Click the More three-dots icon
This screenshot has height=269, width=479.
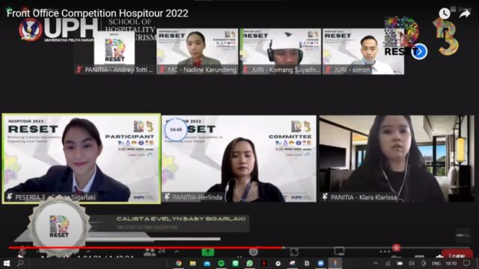(x=385, y=252)
